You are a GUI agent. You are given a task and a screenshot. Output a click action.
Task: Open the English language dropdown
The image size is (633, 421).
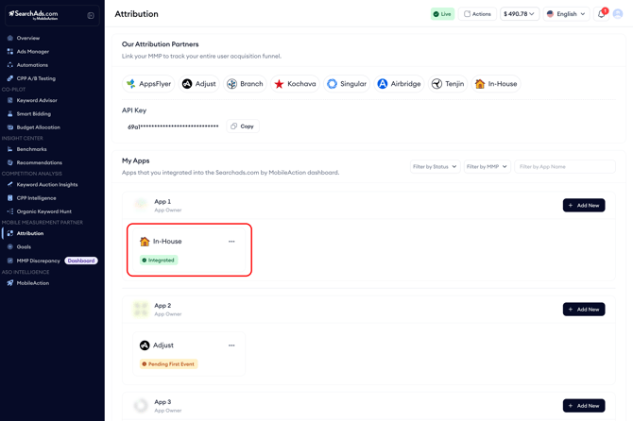click(566, 14)
